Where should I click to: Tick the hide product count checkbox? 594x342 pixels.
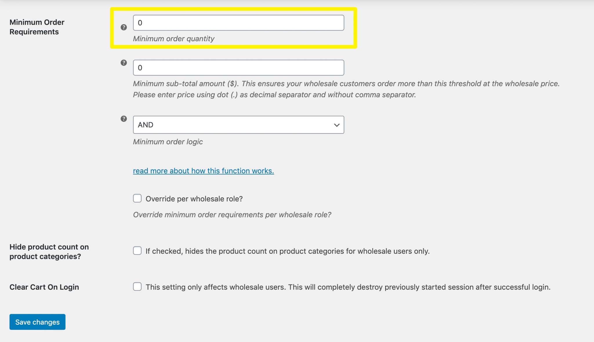137,251
